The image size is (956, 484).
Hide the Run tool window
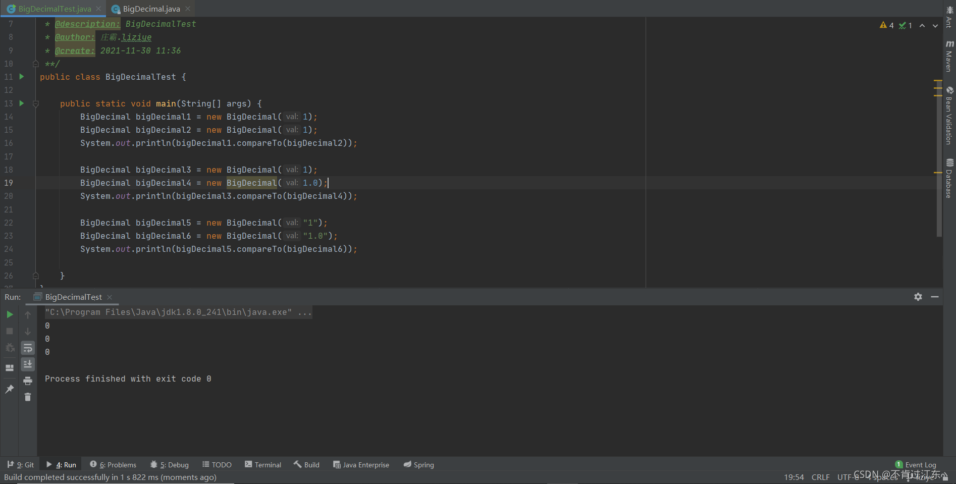(935, 297)
